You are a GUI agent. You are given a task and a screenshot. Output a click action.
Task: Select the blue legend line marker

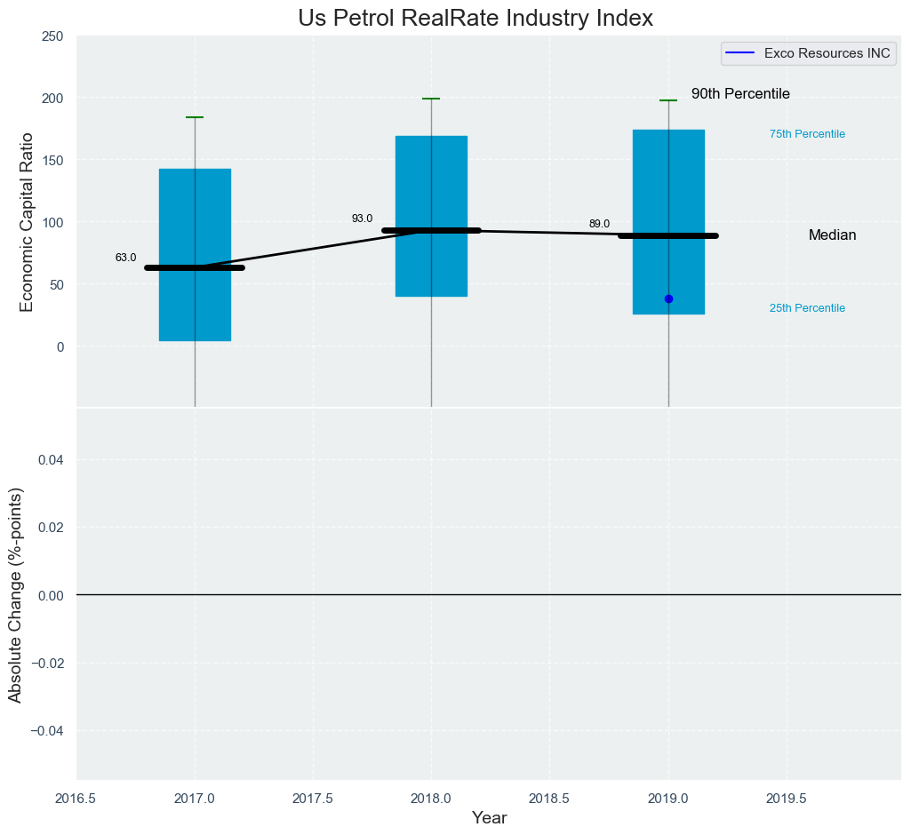740,53
